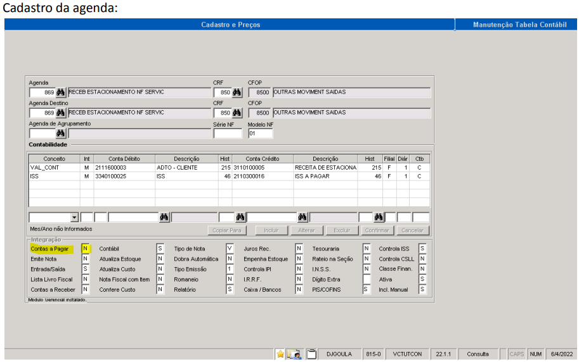This screenshot has height=362, width=579.
Task: Click the Excluir button
Action: tap(342, 230)
